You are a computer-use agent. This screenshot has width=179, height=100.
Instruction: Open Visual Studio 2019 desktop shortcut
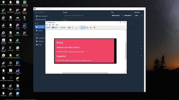[18, 72]
